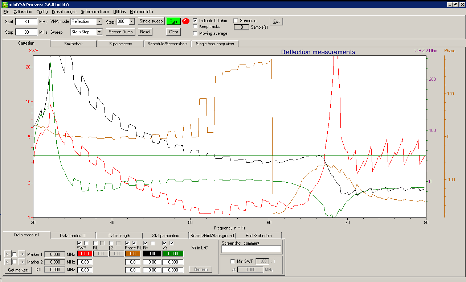
Task: Turn on the Moving average option
Action: pyautogui.click(x=195, y=33)
